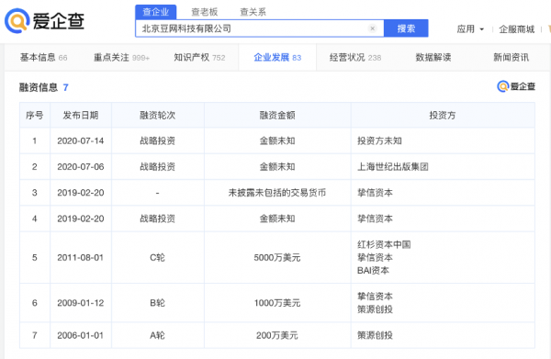Open 挚信资本 in the 2019-02-20 战略投资 row

(375, 219)
